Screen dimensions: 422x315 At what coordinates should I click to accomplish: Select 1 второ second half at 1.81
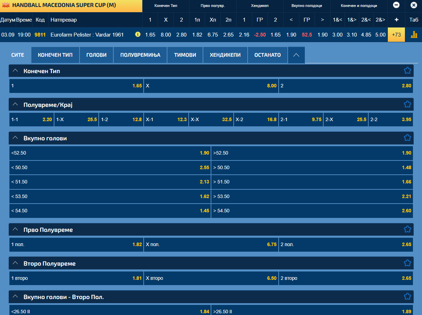point(76,278)
